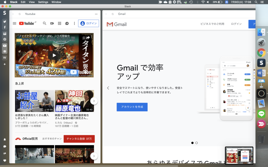The height and width of the screenshot is (167, 268).
Task: Click the Gmail で効率アップ headline
Action: 140,72
